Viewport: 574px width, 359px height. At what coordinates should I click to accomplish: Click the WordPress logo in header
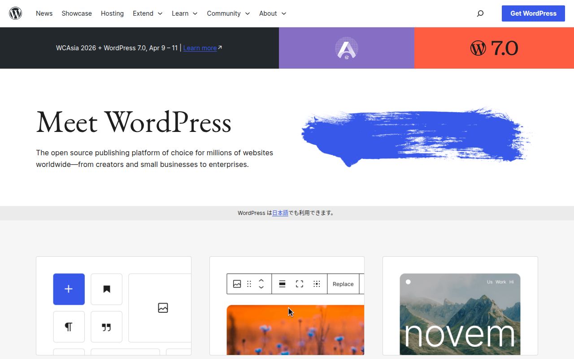[x=16, y=13]
